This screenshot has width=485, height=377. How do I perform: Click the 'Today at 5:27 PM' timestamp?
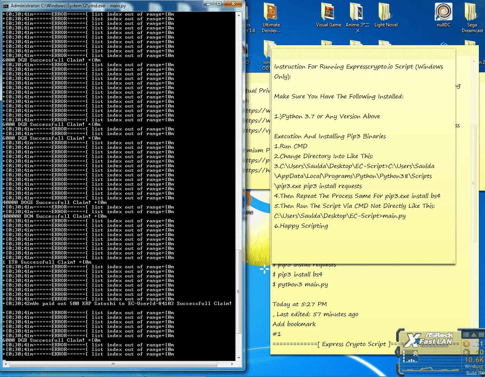click(x=300, y=304)
